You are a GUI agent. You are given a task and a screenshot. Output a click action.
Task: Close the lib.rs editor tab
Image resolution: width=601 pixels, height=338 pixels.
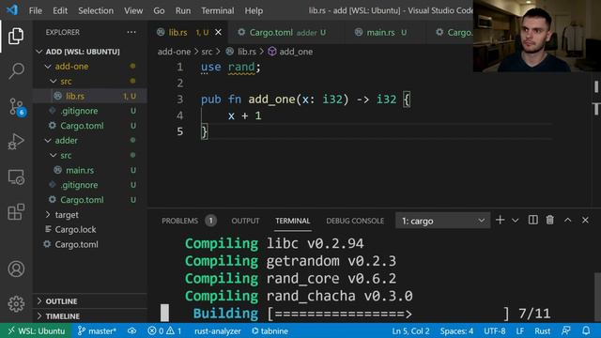218,32
